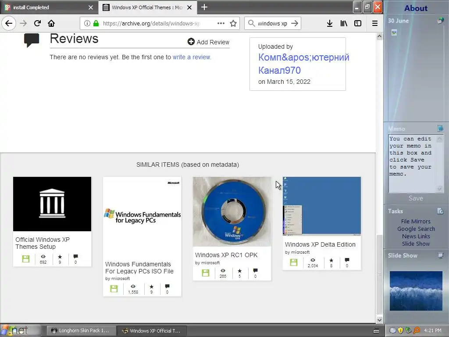
Task: Open the library bookshelf icon
Action: coord(344,23)
